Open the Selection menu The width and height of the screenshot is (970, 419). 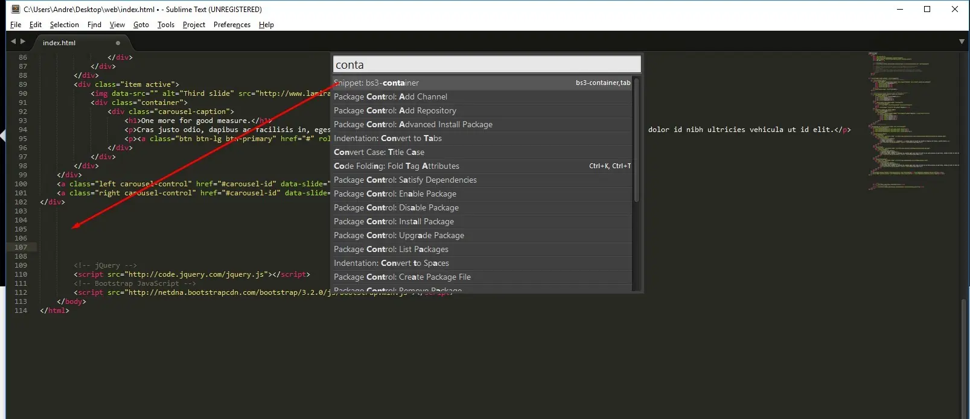coord(65,25)
